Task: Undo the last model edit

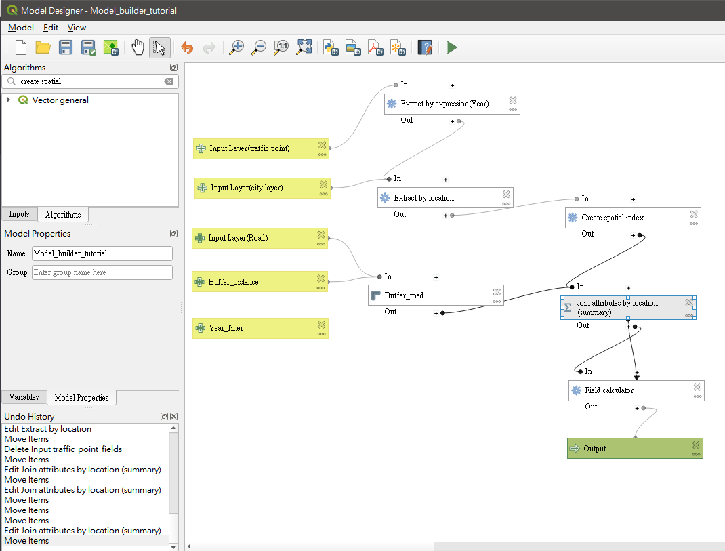Action: pyautogui.click(x=187, y=47)
